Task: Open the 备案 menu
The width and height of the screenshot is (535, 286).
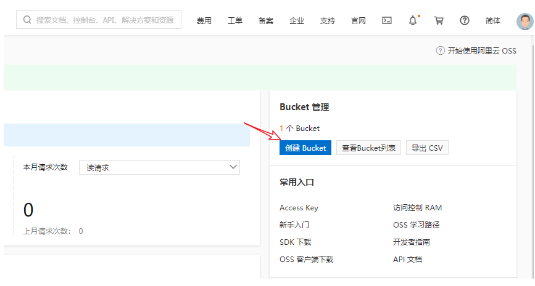Action: 266,21
